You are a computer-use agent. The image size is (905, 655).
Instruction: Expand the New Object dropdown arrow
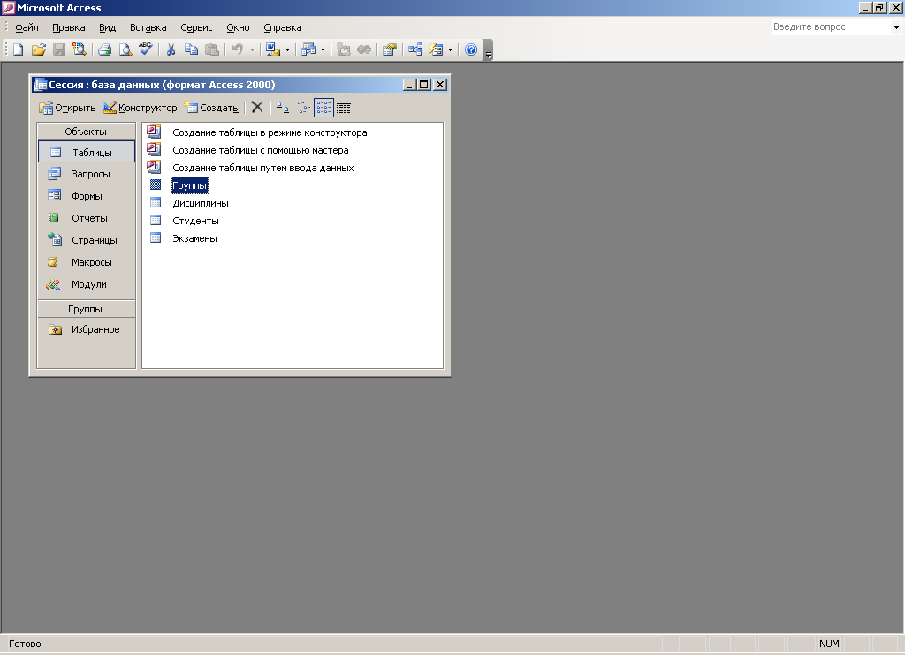pyautogui.click(x=450, y=49)
